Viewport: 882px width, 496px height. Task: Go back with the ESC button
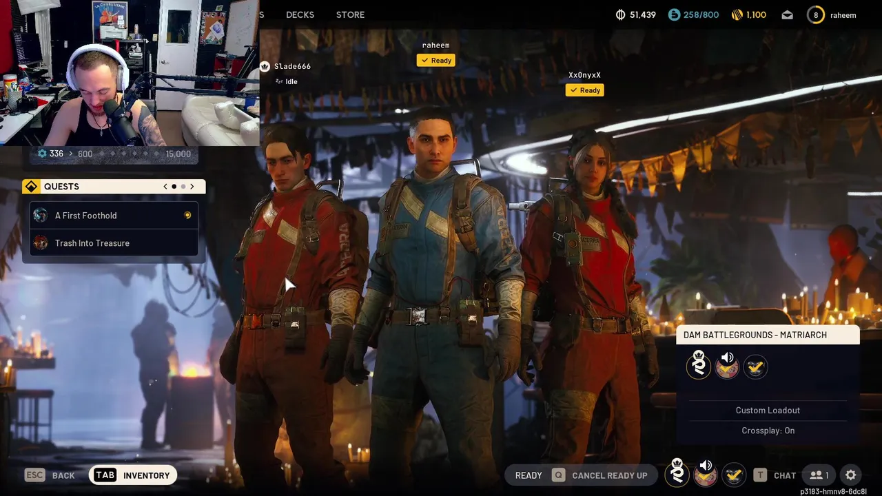50,475
